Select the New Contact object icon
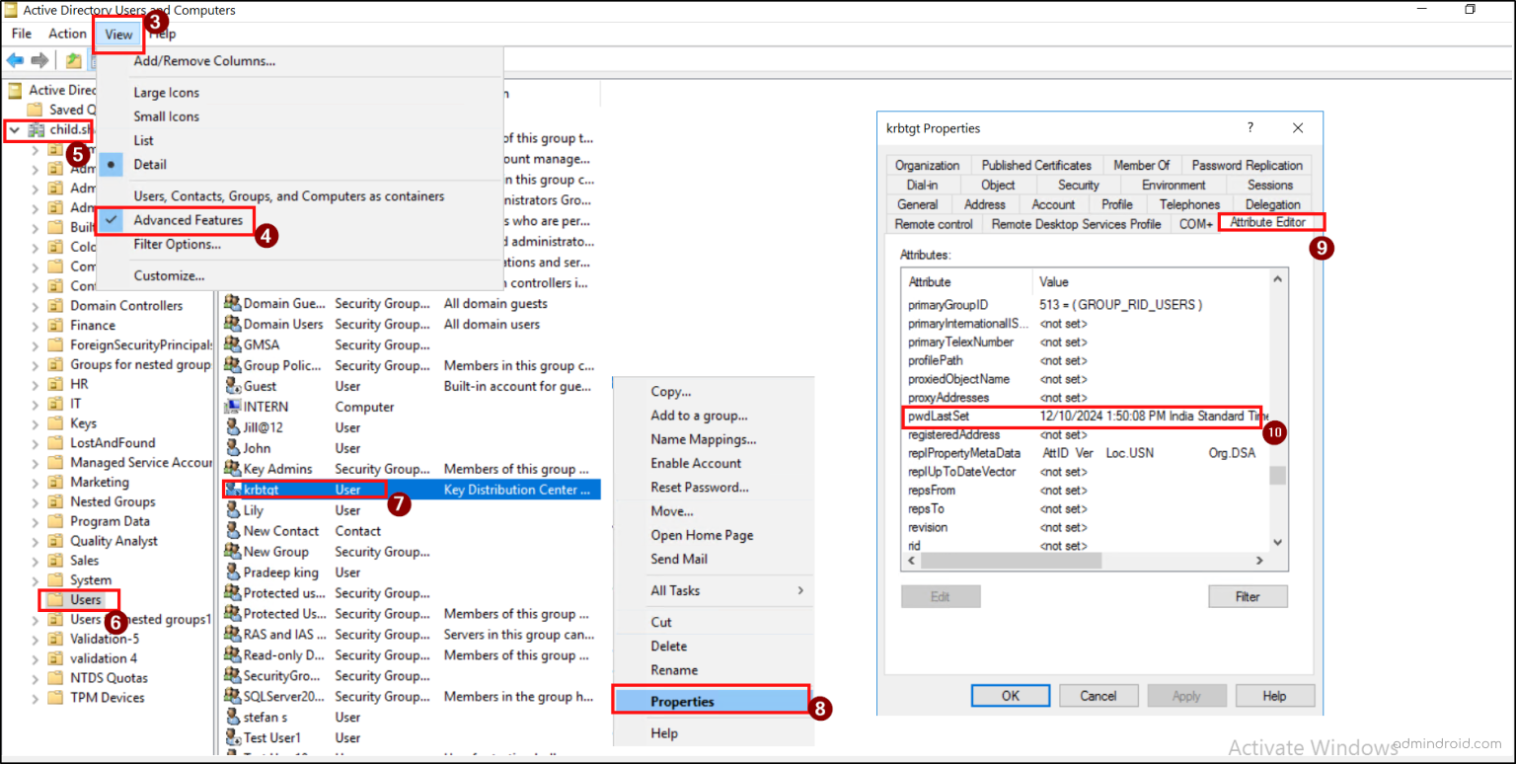 pos(233,530)
